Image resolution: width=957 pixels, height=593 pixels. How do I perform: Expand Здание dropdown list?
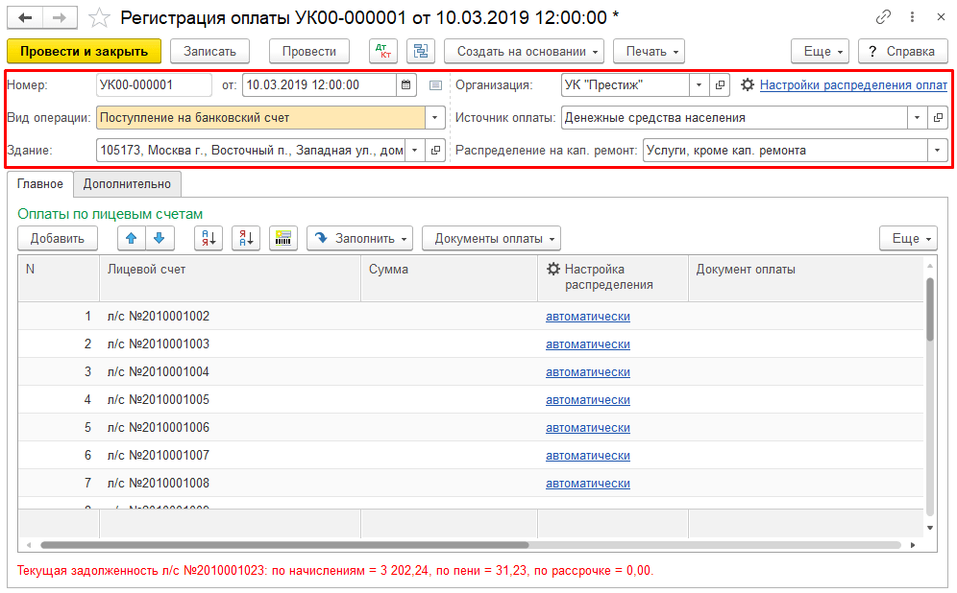coord(414,150)
